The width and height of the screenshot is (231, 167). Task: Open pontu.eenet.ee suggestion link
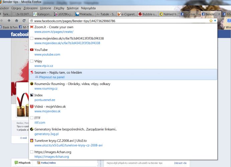tap(45, 100)
